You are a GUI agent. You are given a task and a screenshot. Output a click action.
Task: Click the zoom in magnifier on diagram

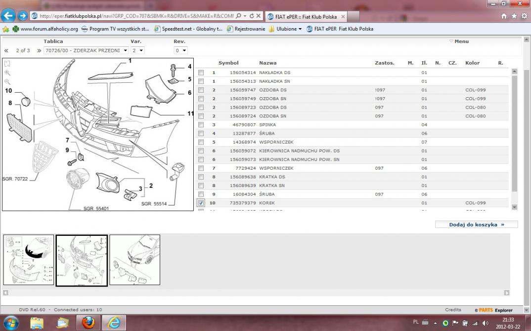point(7,73)
